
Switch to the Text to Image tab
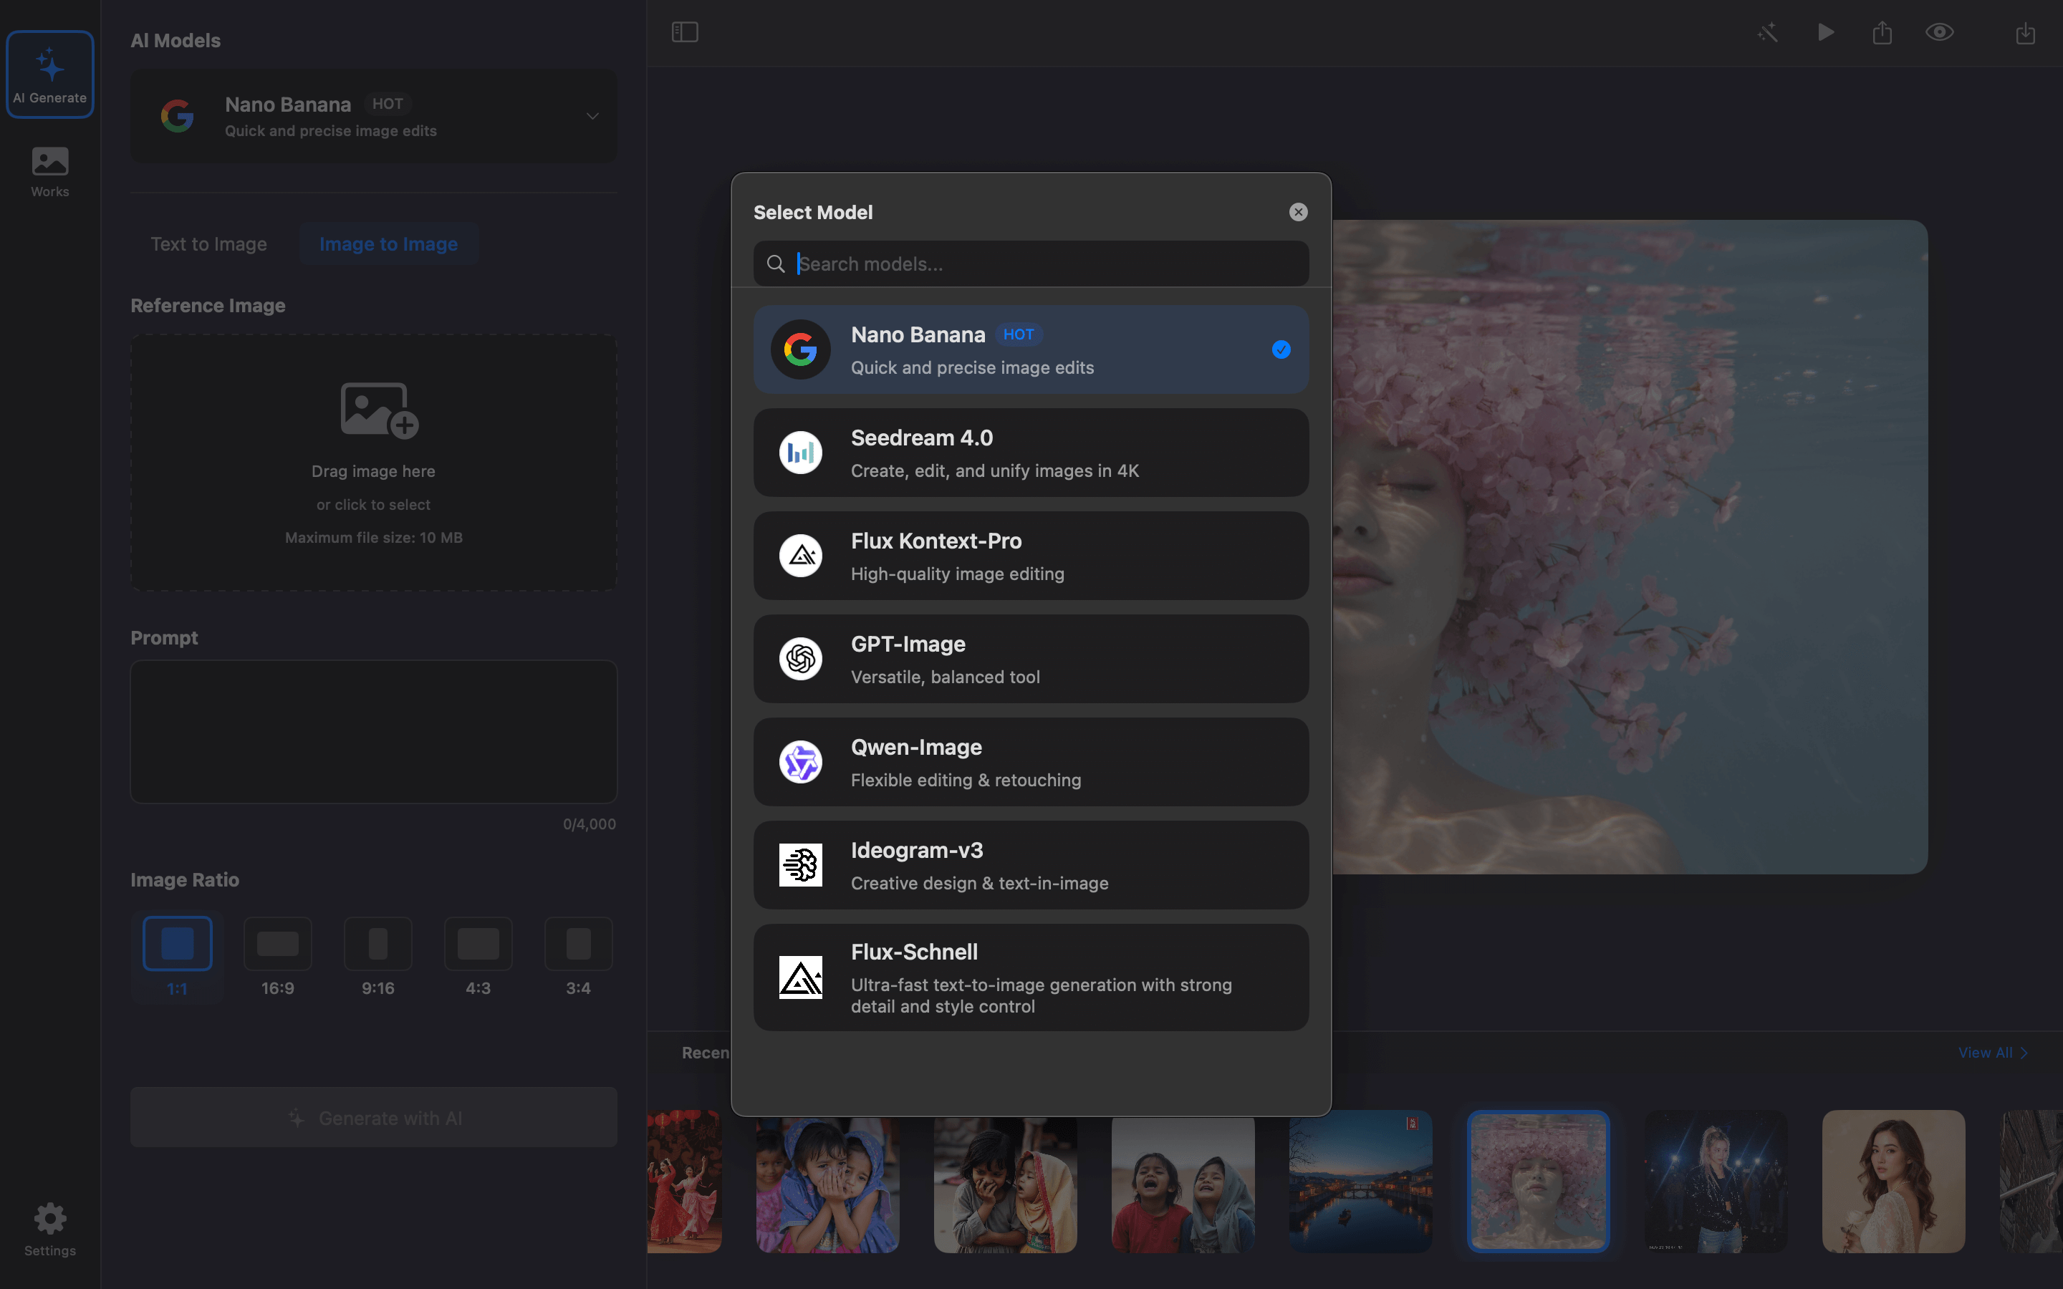(209, 243)
